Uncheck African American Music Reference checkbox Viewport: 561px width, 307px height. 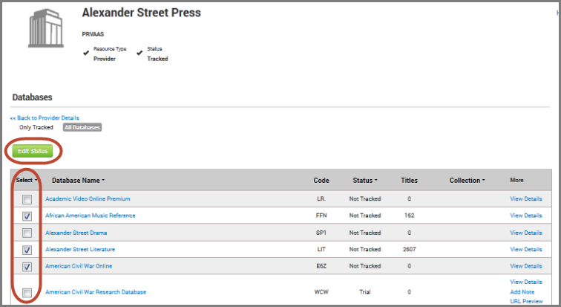coord(27,216)
